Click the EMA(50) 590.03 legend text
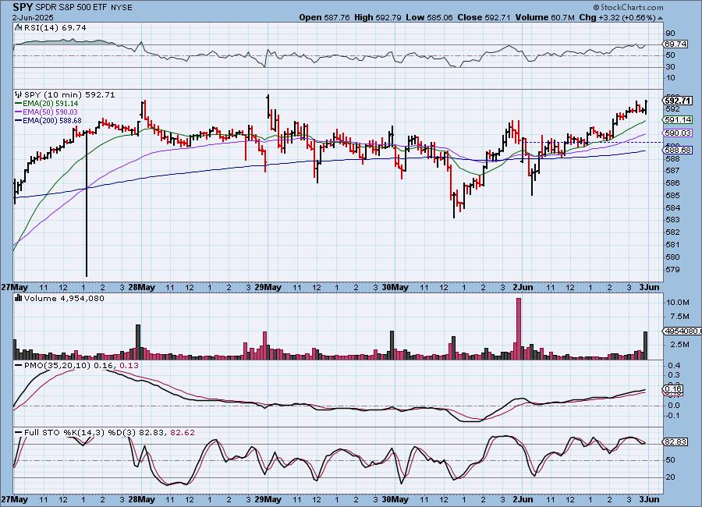Image resolution: width=702 pixels, height=507 pixels. coord(50,112)
